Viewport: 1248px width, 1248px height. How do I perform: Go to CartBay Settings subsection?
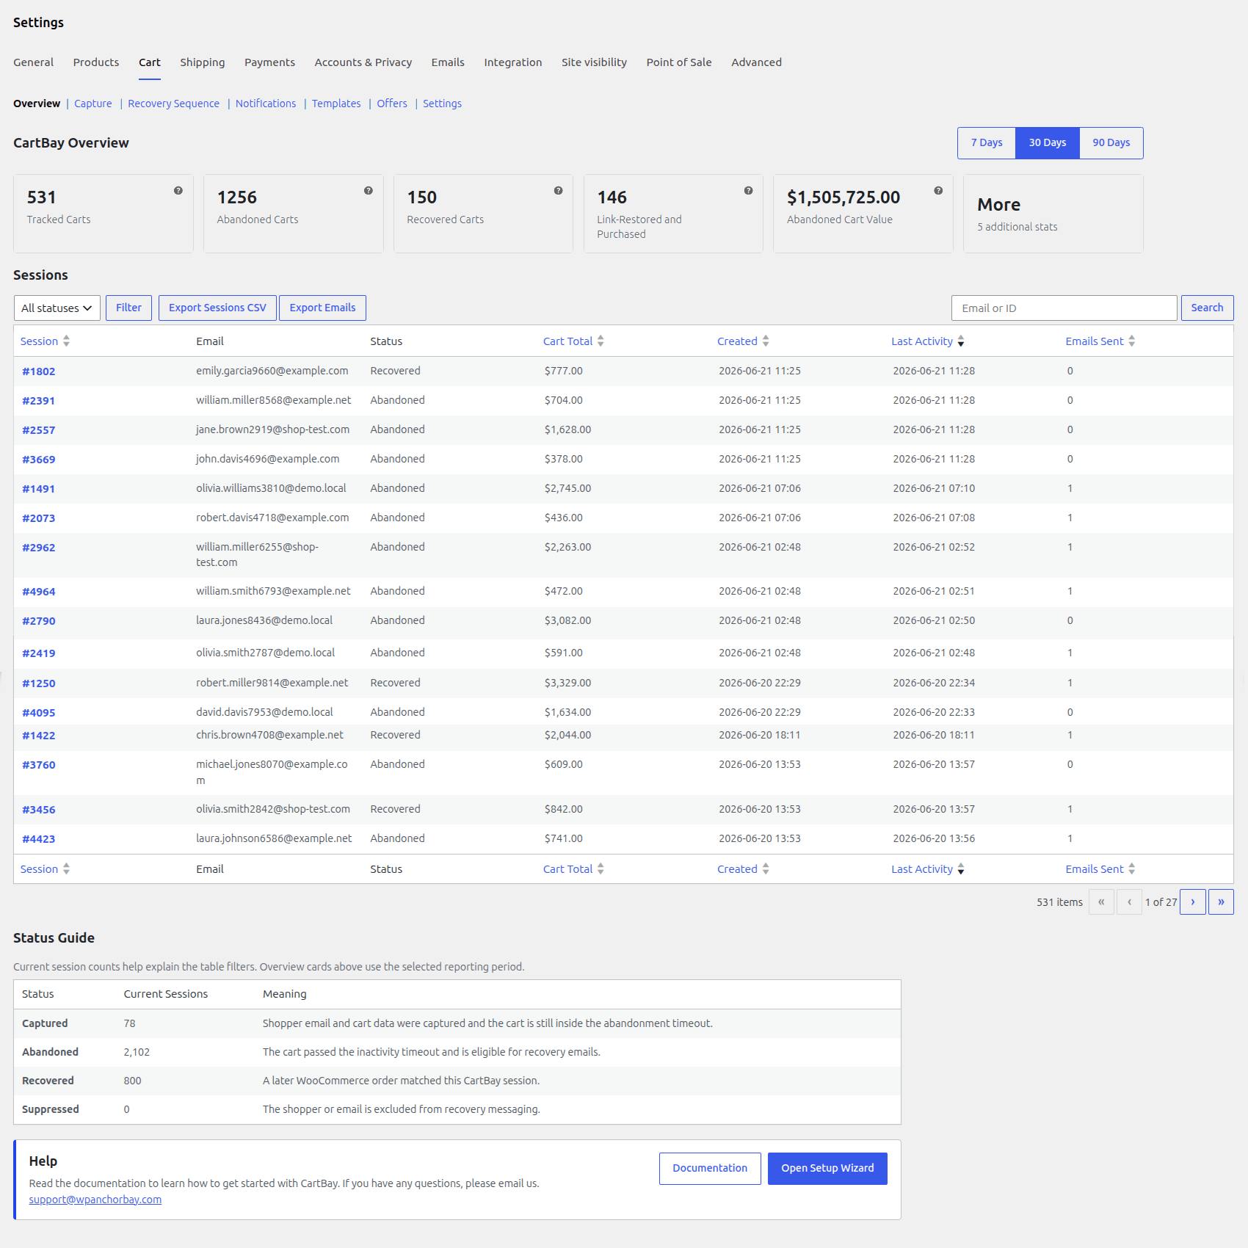(442, 104)
